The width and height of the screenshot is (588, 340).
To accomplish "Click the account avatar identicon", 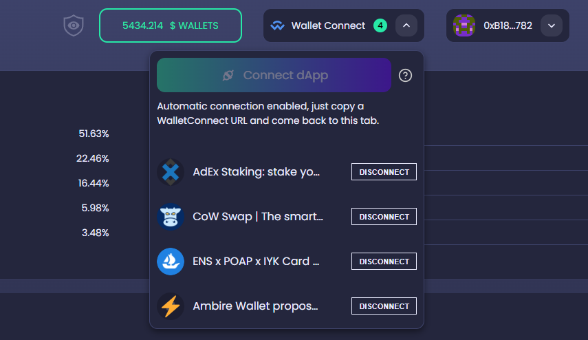I will click(x=464, y=25).
